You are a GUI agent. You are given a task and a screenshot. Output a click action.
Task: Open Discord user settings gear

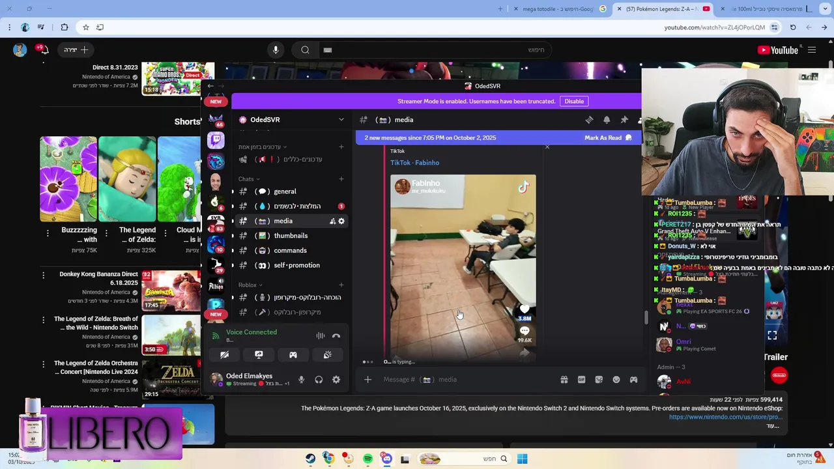(336, 380)
